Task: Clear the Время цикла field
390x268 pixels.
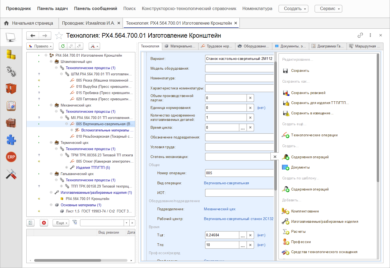Action: [250, 127]
